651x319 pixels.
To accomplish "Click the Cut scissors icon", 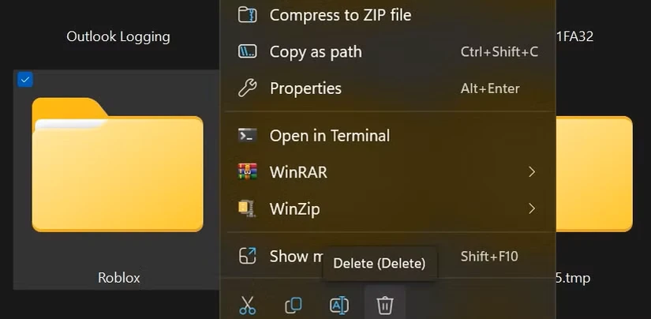I will tap(248, 306).
